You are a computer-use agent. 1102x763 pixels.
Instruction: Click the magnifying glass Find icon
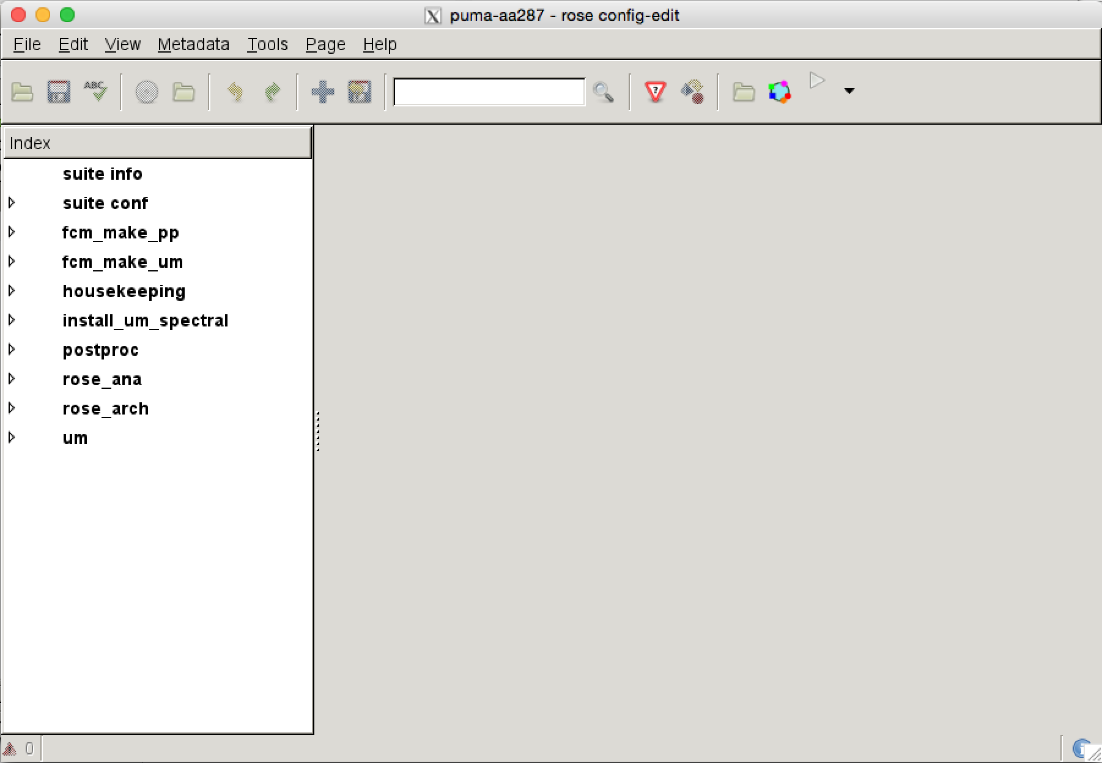coord(604,92)
